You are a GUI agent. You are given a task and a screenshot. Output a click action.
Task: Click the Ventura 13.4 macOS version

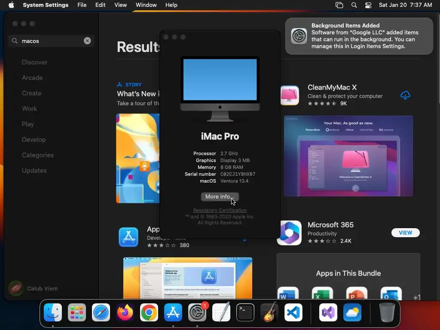coord(234,181)
